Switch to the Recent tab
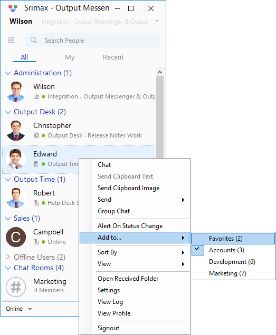276x335 pixels. click(x=113, y=57)
